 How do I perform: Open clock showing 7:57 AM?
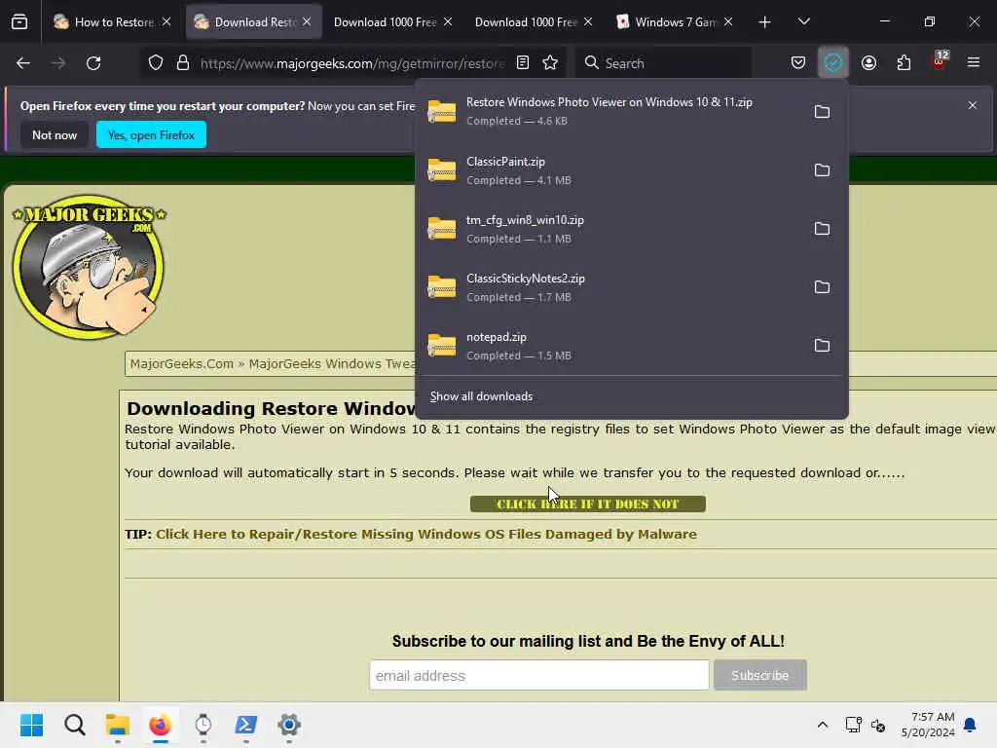[928, 725]
